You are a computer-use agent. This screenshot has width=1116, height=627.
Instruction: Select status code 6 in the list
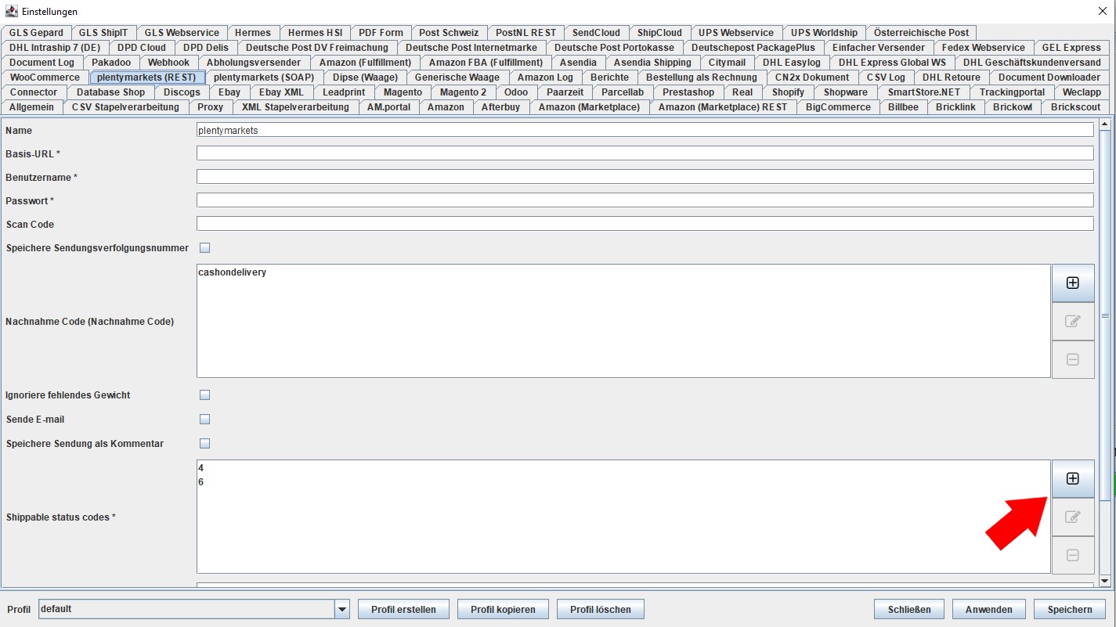pos(623,482)
